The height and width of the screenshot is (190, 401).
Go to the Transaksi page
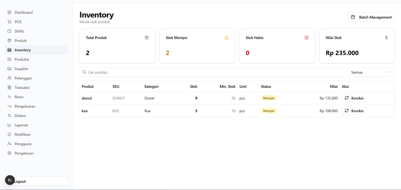point(22,88)
